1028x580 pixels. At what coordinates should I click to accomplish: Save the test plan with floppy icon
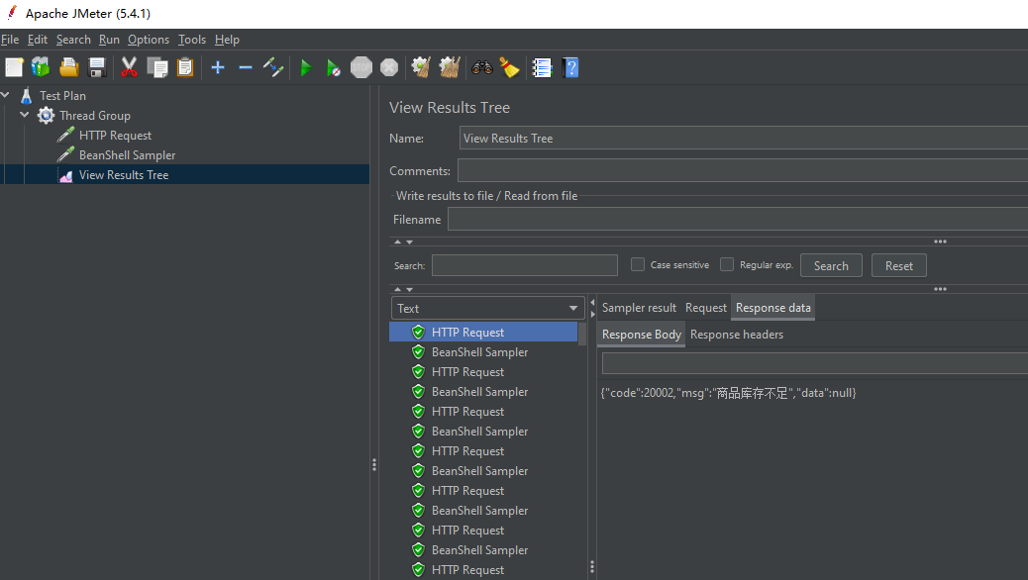point(97,67)
